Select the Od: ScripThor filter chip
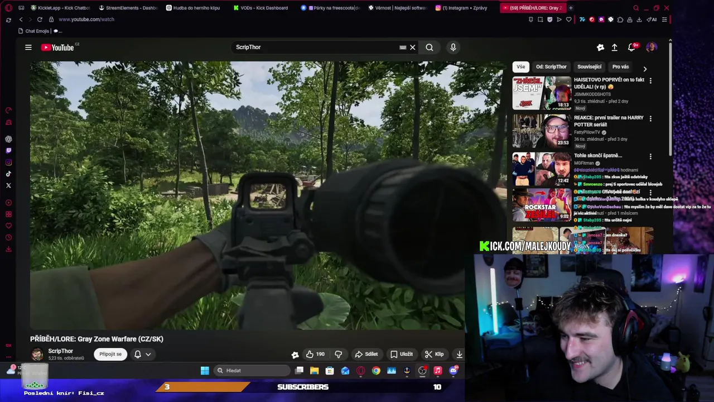714x402 pixels. pos(551,66)
